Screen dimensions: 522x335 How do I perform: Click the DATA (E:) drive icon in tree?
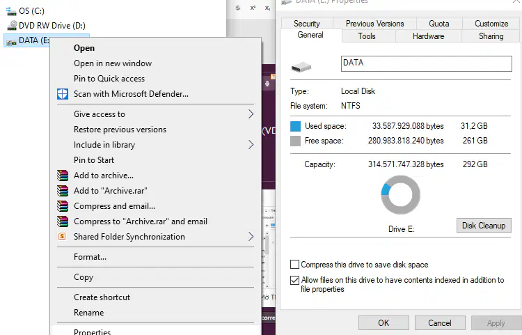(11, 41)
